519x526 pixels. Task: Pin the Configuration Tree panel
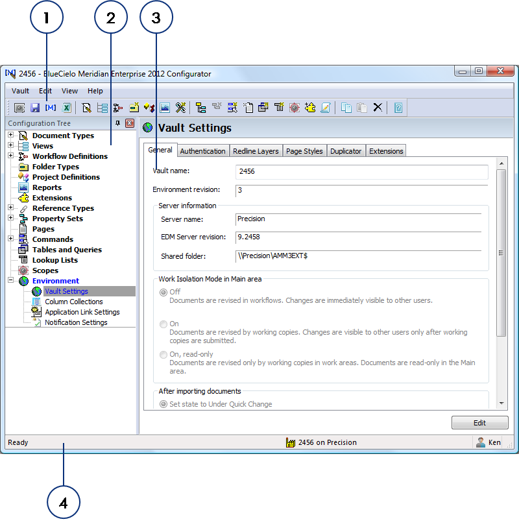117,123
